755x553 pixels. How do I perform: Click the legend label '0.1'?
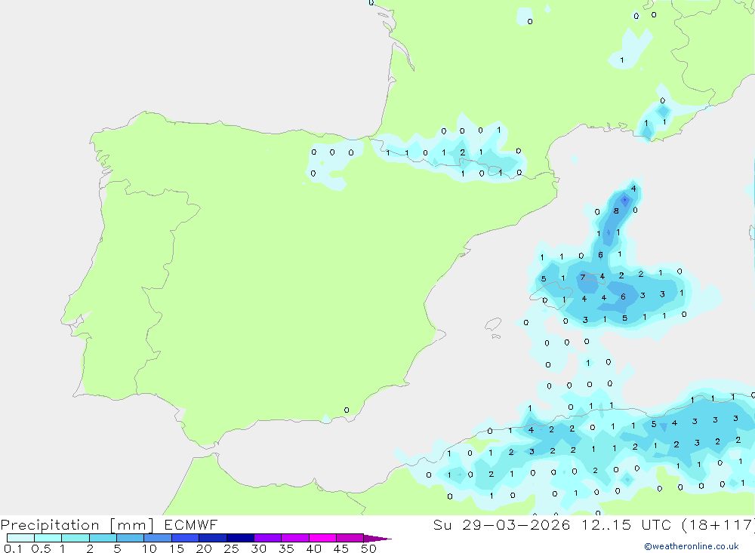pos(13,548)
